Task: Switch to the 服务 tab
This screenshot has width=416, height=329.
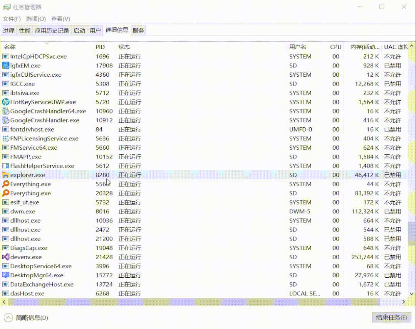Action: point(138,30)
